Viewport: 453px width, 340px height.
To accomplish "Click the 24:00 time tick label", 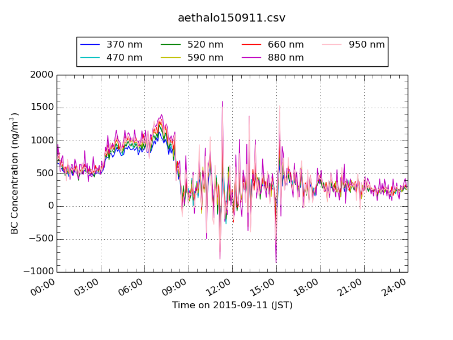I will click(x=394, y=287).
